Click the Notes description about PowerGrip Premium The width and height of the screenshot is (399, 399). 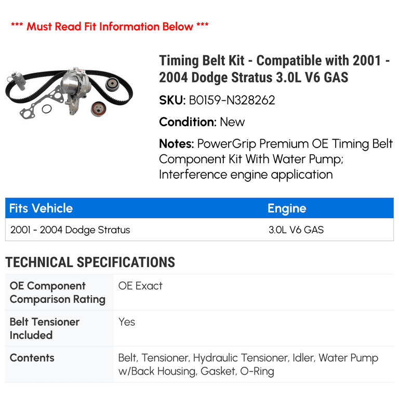tap(275, 159)
